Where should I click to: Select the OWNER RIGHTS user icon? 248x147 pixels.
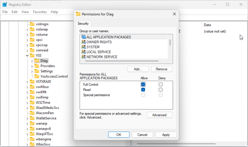84,42
